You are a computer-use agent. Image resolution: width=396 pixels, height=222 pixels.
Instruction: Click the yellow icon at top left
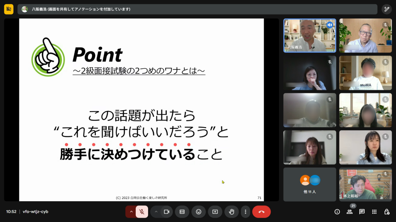click(9, 9)
